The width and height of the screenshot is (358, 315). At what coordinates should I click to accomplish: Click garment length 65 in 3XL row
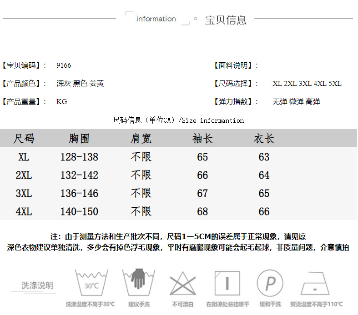(x=264, y=194)
